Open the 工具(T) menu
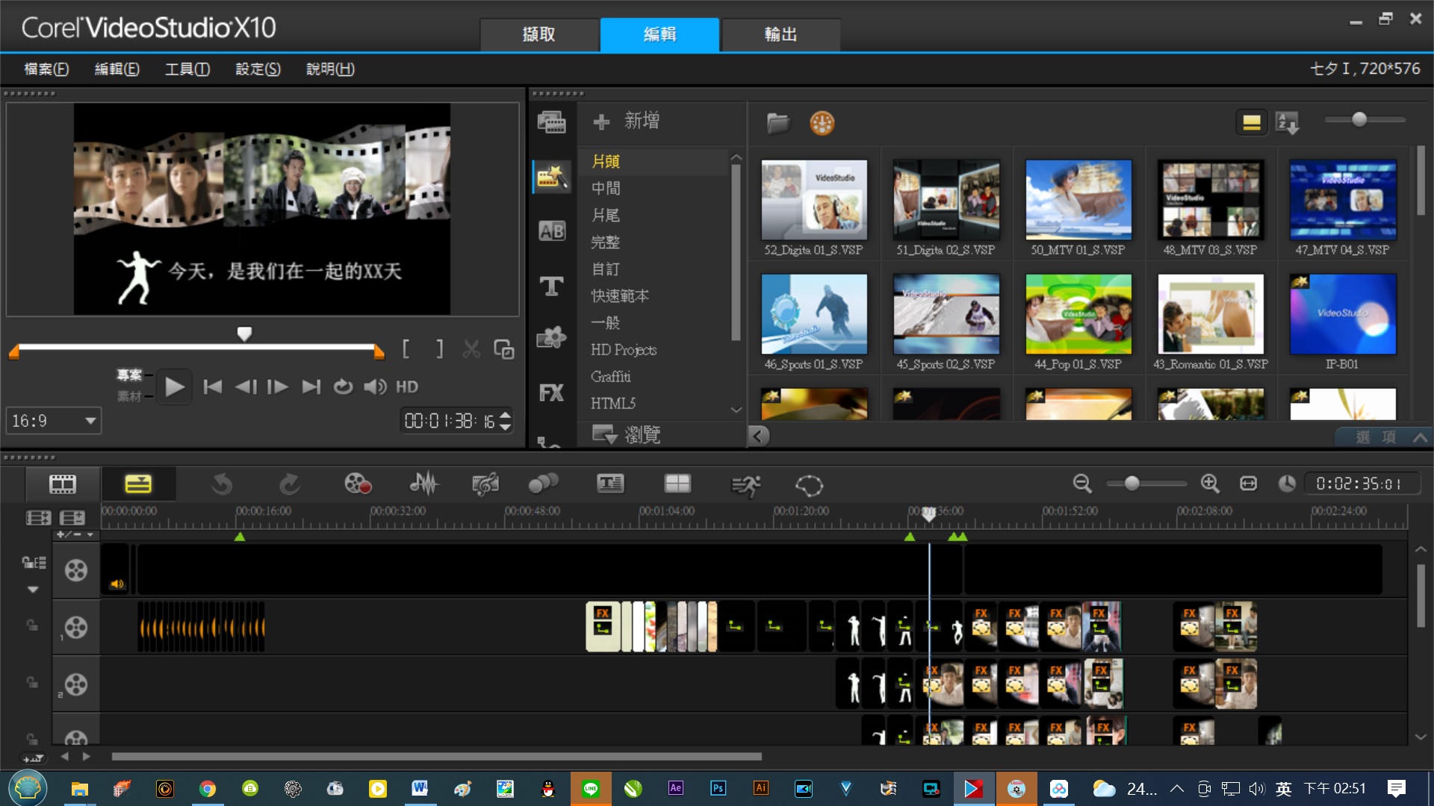 tap(187, 69)
